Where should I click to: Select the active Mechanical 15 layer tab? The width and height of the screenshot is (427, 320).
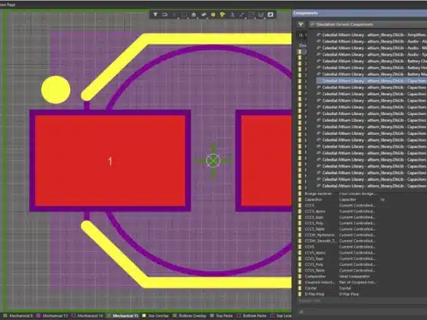click(123, 315)
